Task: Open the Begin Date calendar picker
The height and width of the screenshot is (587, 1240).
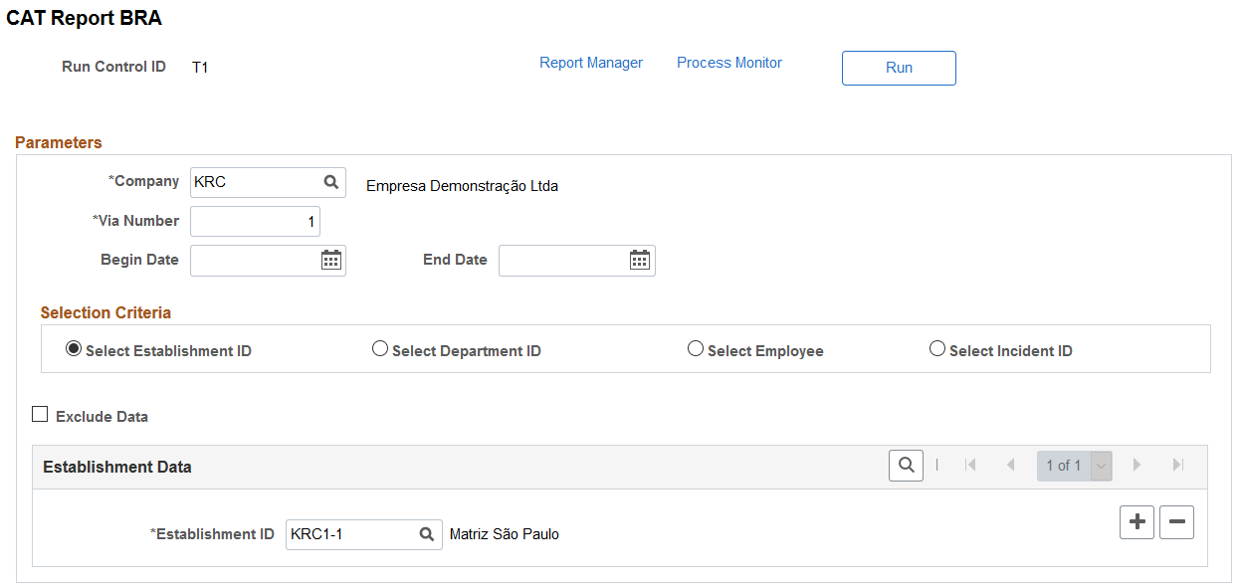Action: click(331, 260)
